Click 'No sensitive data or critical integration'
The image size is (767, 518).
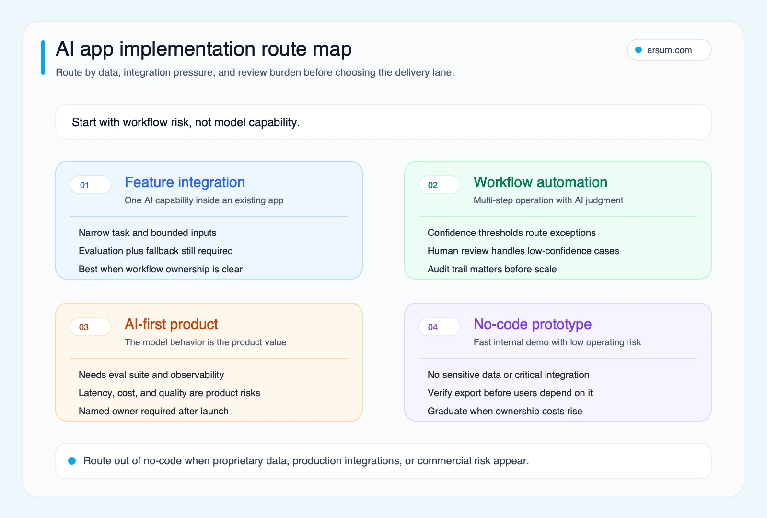pos(509,375)
